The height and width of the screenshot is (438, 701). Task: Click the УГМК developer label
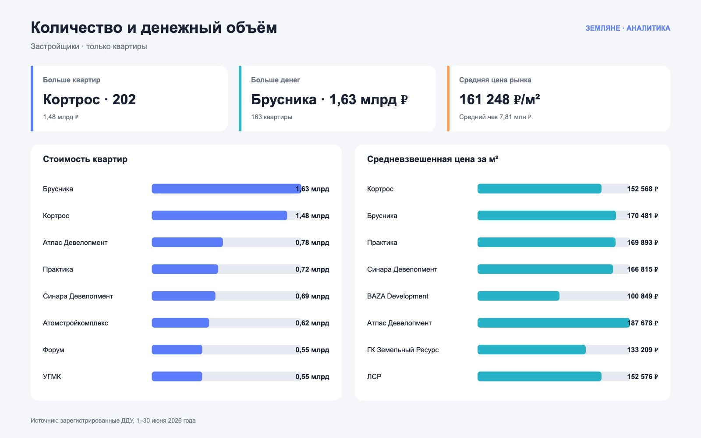[52, 376]
